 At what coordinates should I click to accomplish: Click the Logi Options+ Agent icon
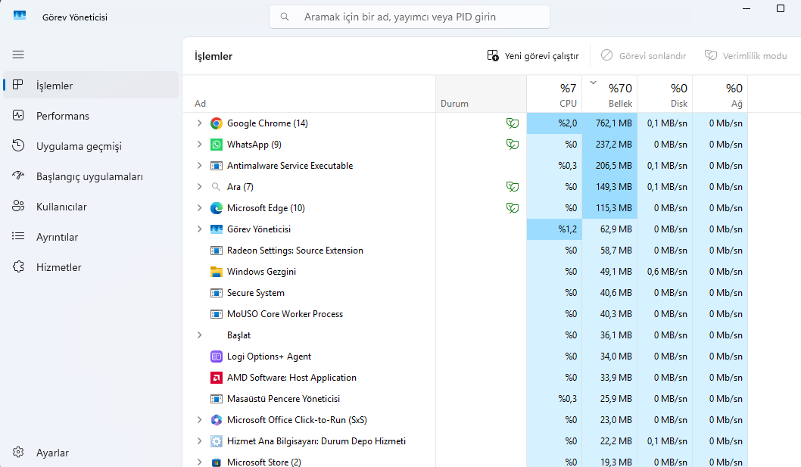pos(217,356)
